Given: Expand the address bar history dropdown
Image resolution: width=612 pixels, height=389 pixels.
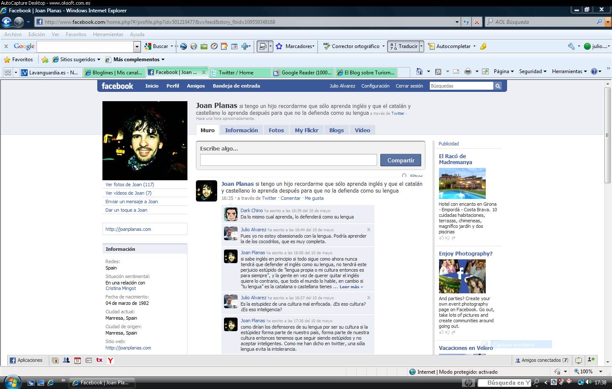Looking at the screenshot, I should pyautogui.click(x=456, y=21).
